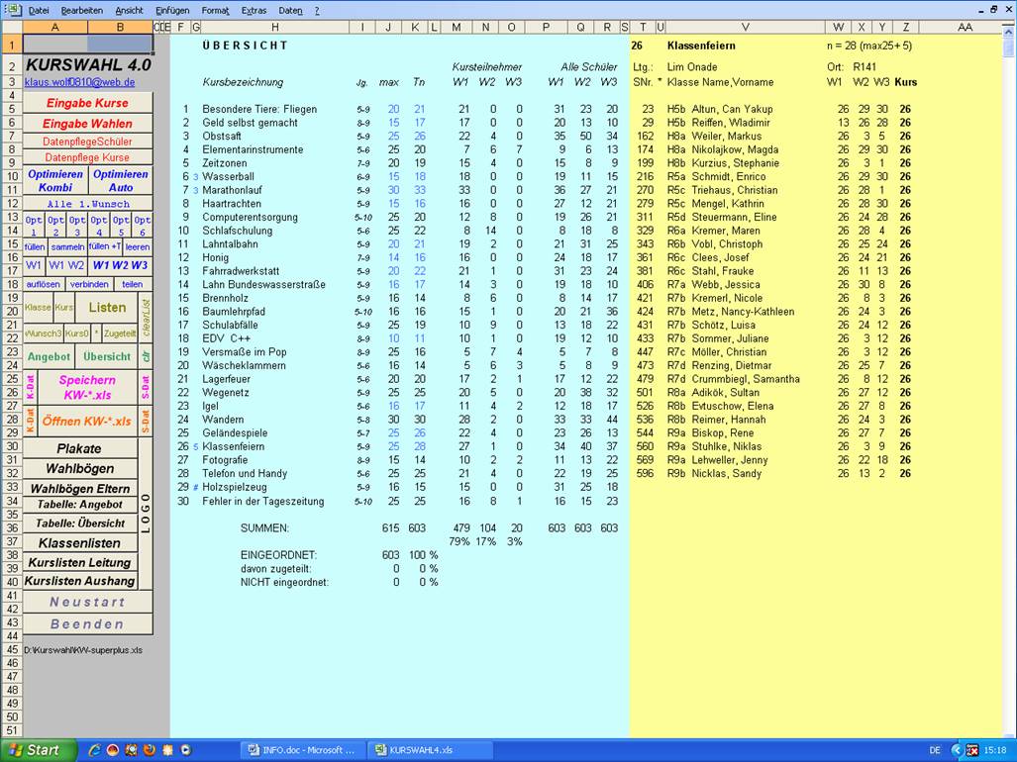
Task: Click the vertical LOGO button
Action: [147, 512]
